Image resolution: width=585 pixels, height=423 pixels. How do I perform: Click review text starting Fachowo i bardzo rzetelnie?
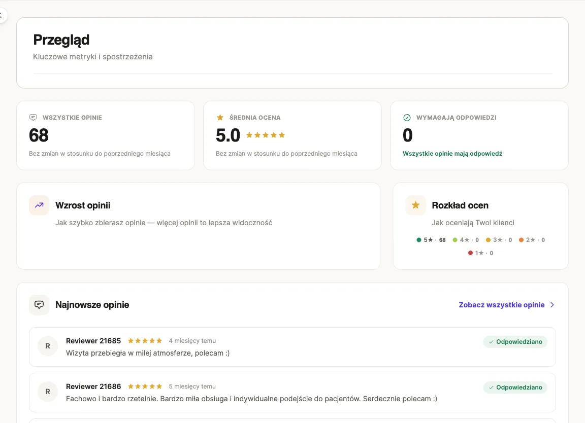251,399
